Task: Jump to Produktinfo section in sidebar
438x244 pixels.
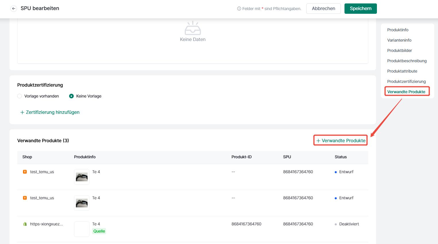Action: pos(398,30)
